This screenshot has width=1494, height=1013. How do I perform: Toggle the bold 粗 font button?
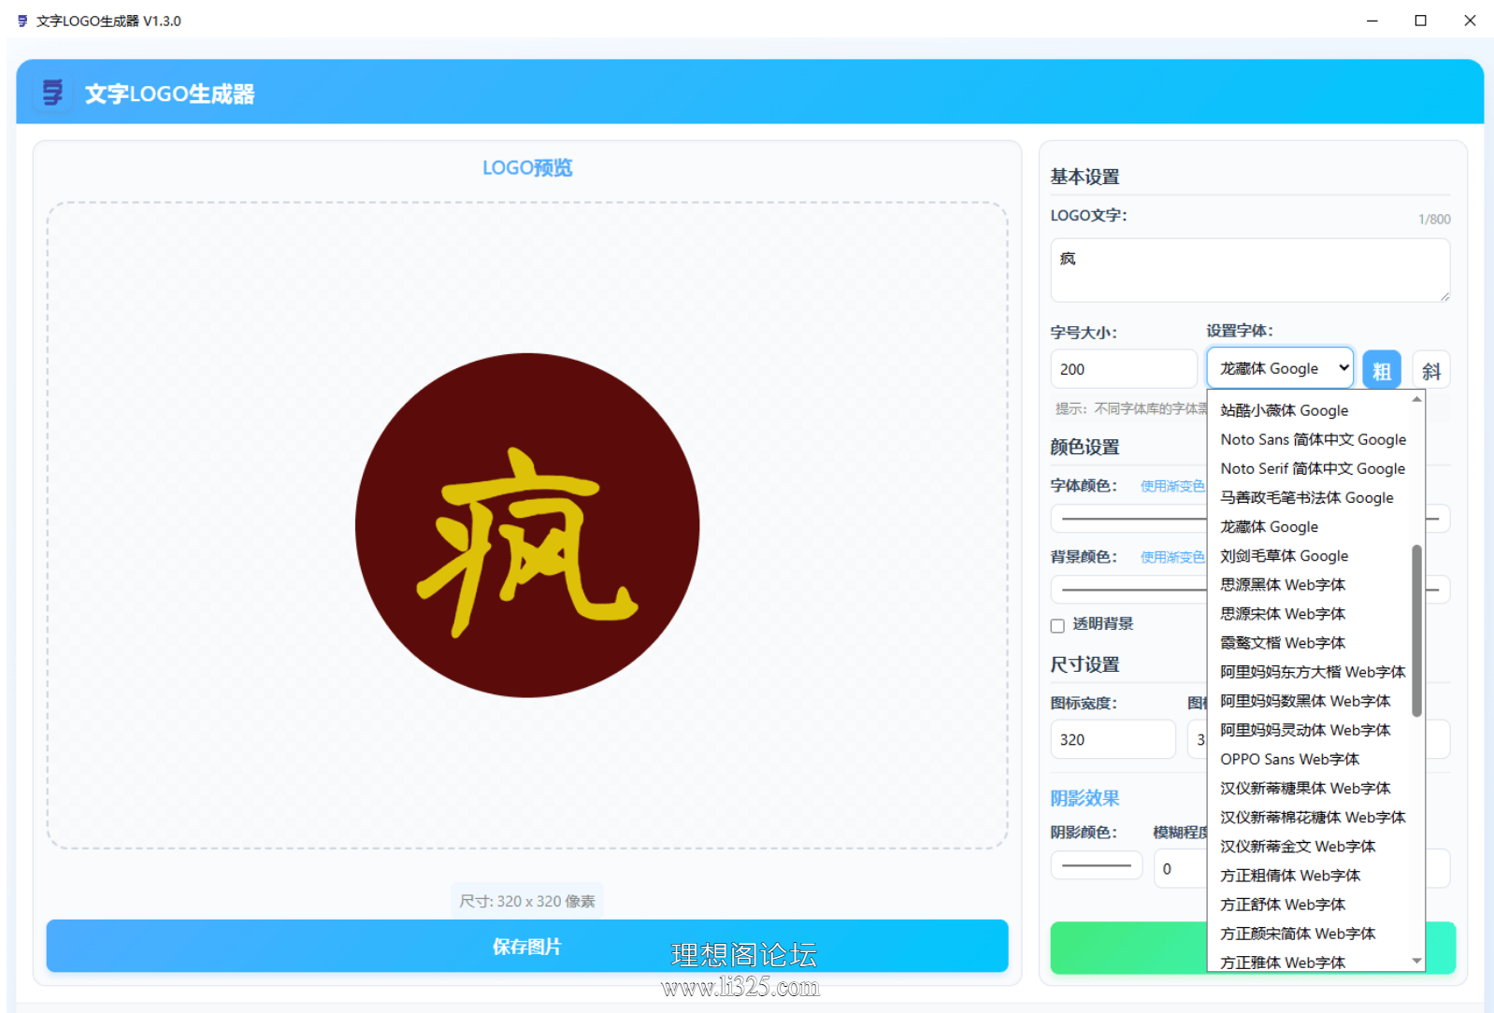[x=1381, y=369]
